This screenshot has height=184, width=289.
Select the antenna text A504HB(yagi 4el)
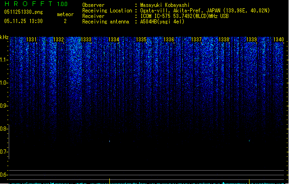point(162,22)
